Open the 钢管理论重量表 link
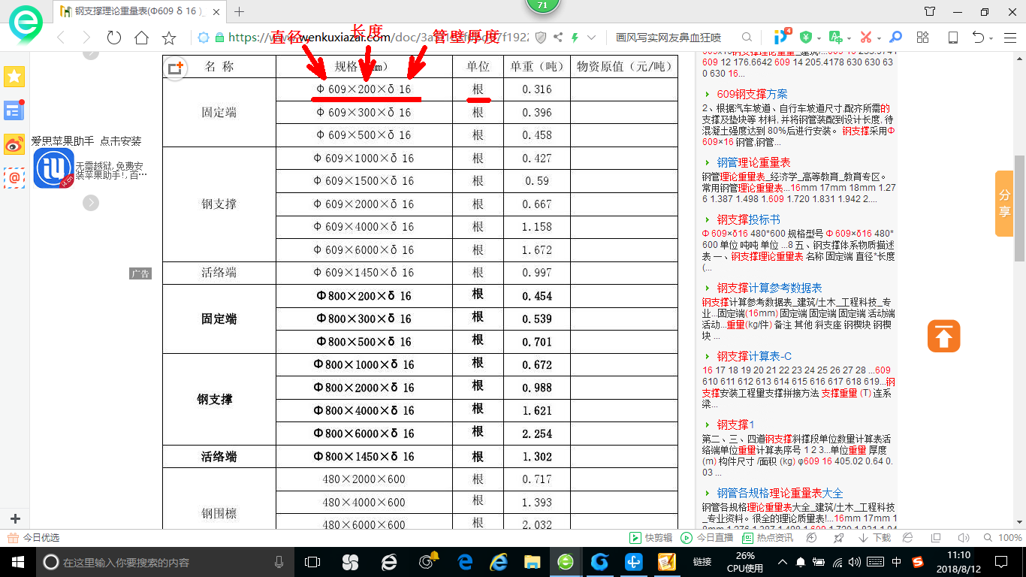 pos(753,162)
